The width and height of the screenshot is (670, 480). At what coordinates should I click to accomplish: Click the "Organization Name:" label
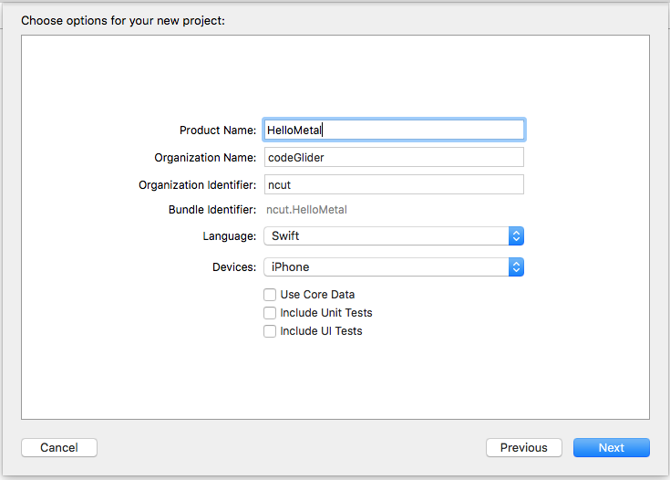[x=205, y=158]
